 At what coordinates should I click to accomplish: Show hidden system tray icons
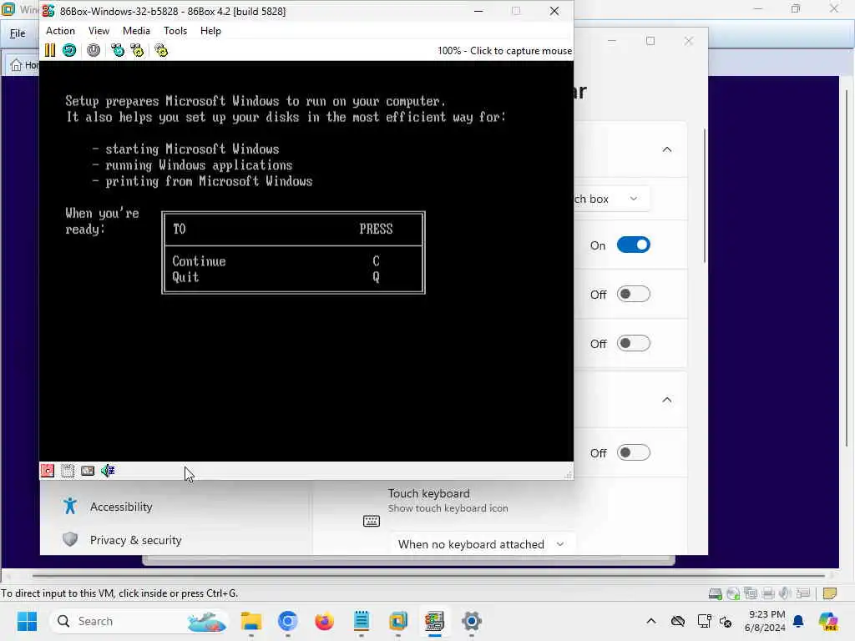tap(651, 621)
